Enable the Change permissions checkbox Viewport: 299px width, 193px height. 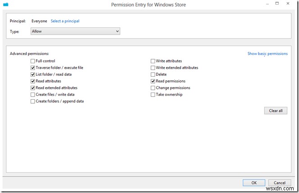click(153, 88)
